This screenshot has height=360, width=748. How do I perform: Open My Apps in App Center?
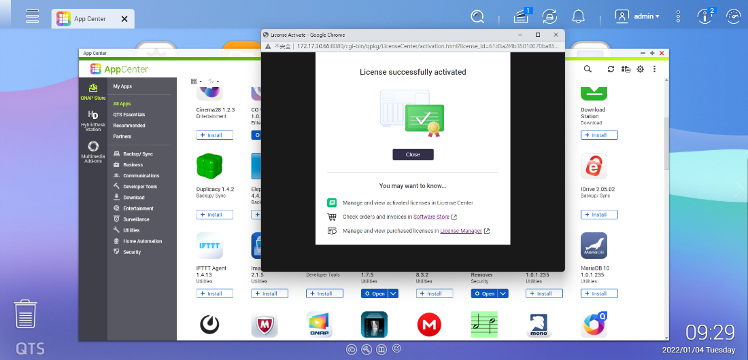pyautogui.click(x=122, y=86)
